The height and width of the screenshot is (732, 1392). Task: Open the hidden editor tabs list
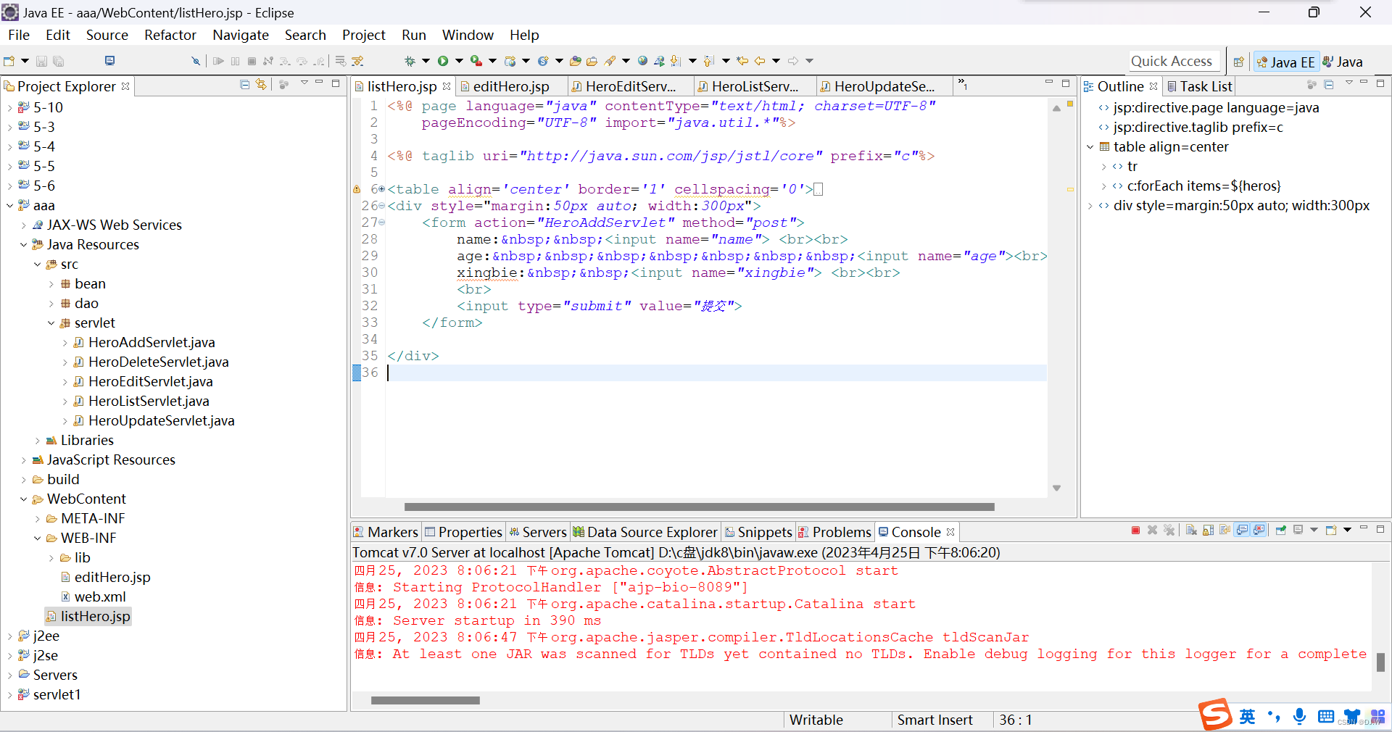tap(962, 85)
